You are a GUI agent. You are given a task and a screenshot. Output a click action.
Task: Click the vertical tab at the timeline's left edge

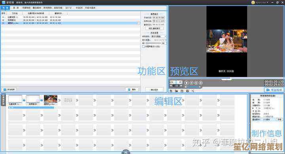[x=3, y=100]
